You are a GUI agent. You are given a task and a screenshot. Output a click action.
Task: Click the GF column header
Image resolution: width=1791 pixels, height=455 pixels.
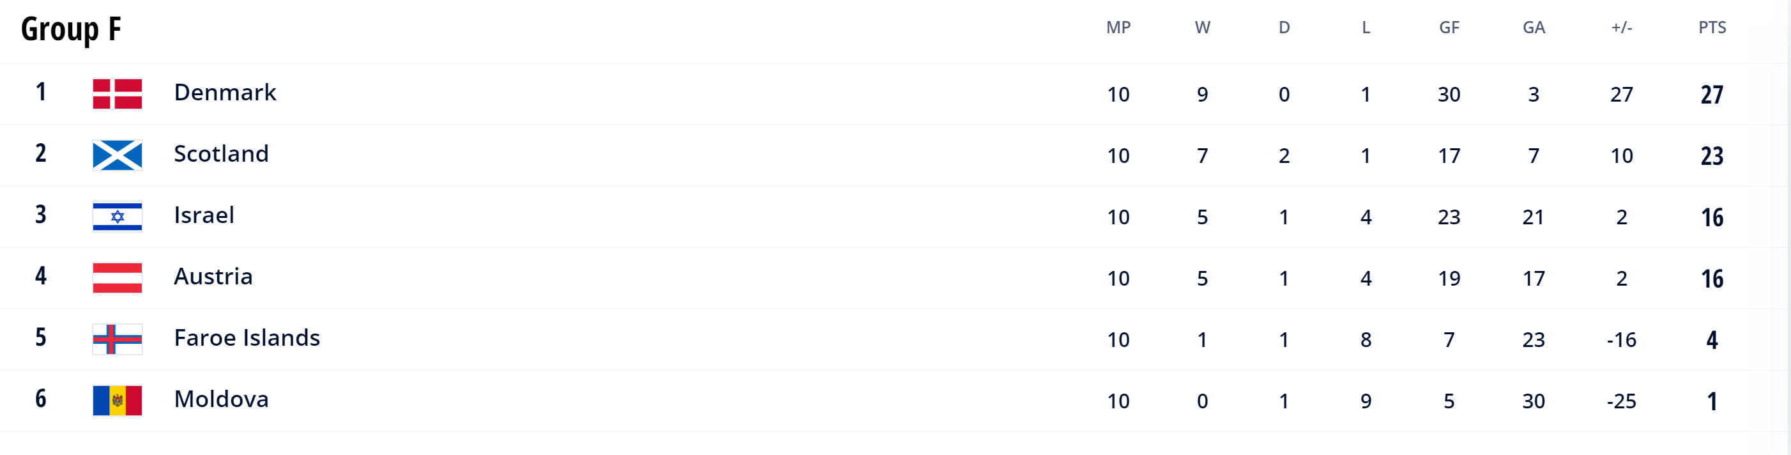click(x=1449, y=28)
